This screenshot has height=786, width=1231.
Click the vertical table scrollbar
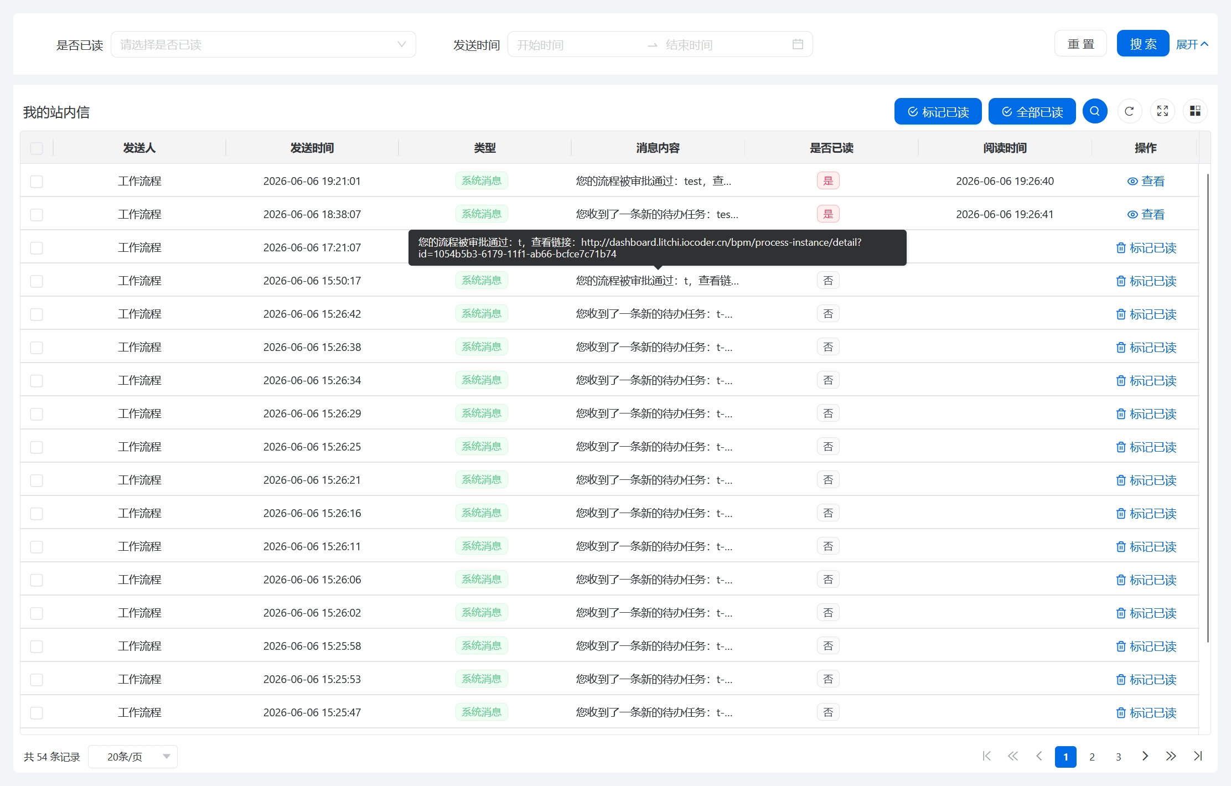coord(1208,408)
